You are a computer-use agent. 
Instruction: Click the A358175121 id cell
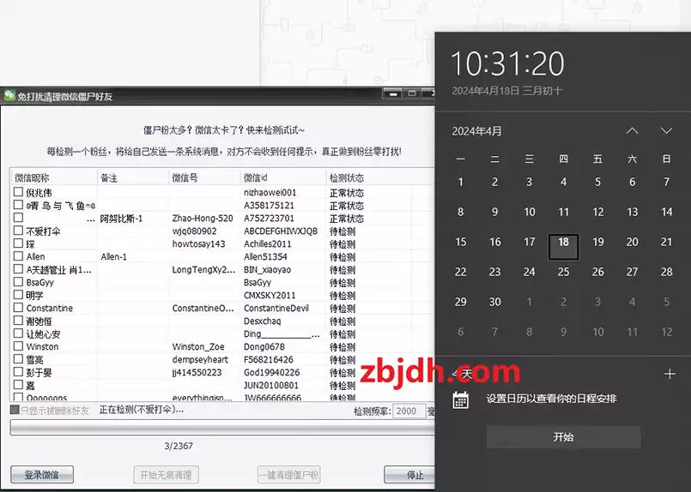269,205
